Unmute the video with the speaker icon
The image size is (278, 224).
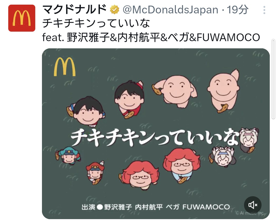point(253,205)
